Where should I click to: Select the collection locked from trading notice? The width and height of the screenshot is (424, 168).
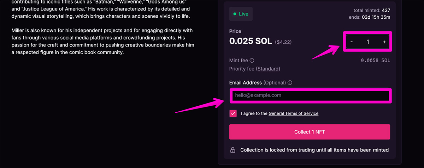pyautogui.click(x=314, y=150)
